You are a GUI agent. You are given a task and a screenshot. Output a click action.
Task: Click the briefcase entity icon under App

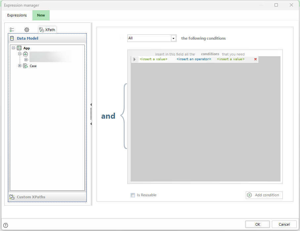(x=25, y=54)
